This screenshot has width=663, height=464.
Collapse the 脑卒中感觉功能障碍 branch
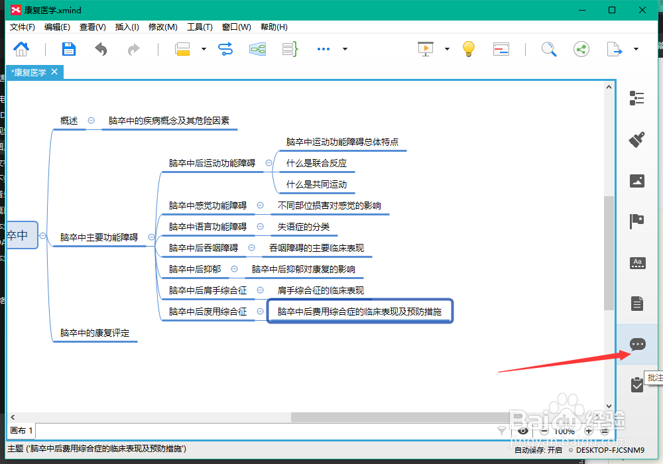pyautogui.click(x=261, y=205)
